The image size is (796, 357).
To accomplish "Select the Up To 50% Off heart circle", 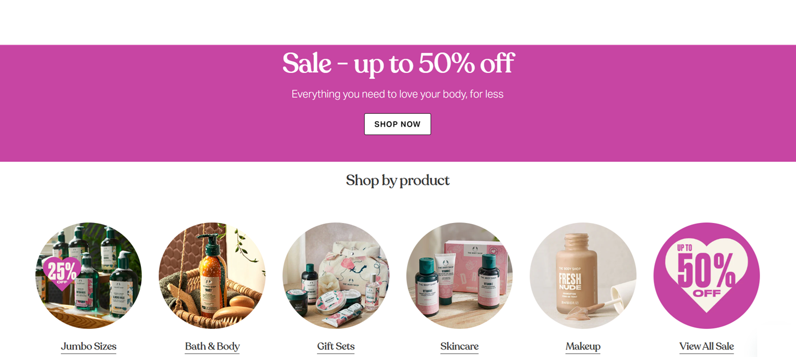I will pyautogui.click(x=706, y=276).
